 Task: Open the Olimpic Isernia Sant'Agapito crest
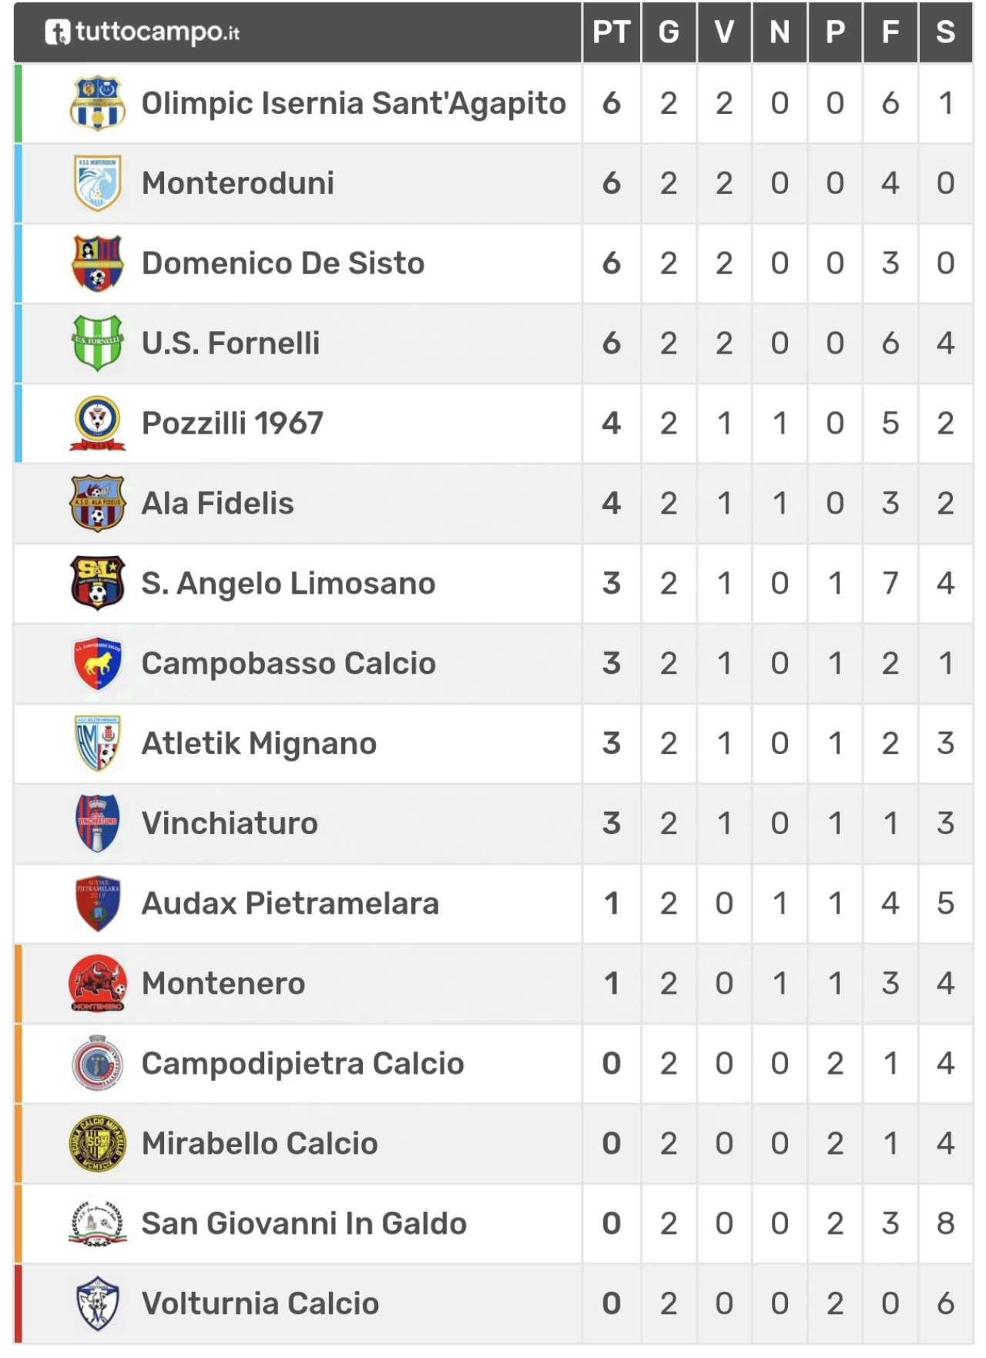(x=98, y=103)
